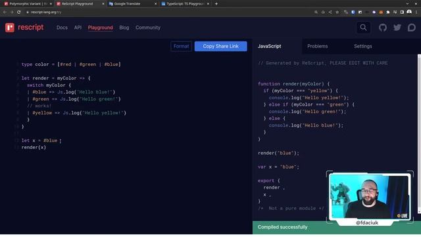The height and width of the screenshot is (237, 421).
Task: Click the Copy Share Link button
Action: pos(221,46)
